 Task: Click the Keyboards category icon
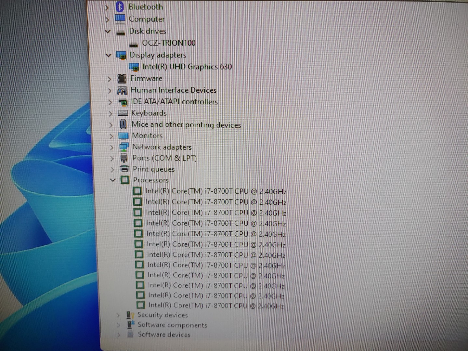(x=123, y=113)
